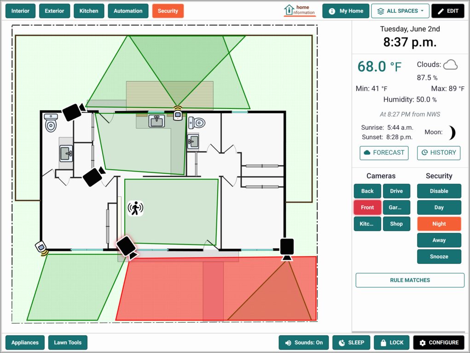Open the weather HISTORY
Image resolution: width=470 pixels, height=353 pixels.
pyautogui.click(x=439, y=153)
